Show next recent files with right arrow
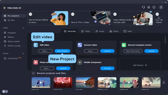 (164, 83)
